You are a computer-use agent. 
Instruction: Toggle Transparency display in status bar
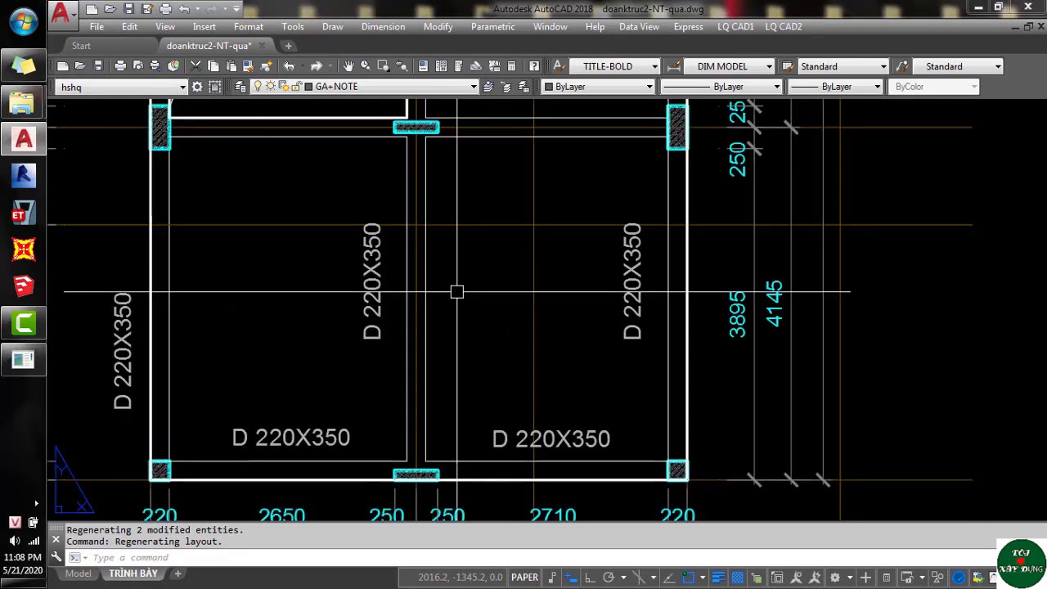click(x=737, y=578)
